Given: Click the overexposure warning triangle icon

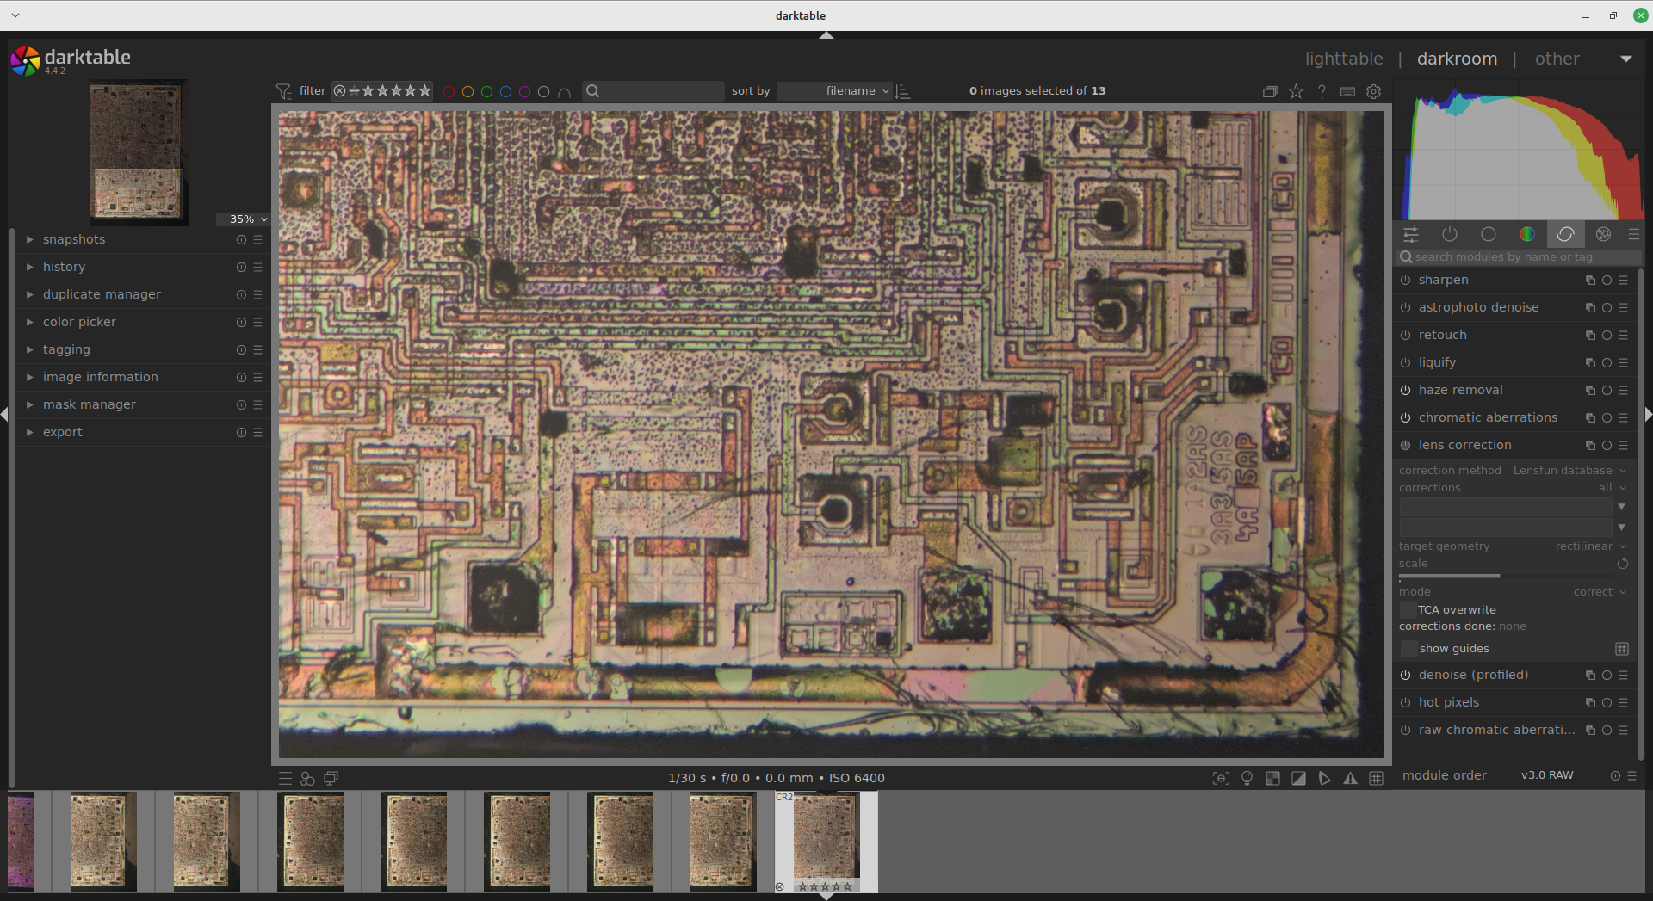Looking at the screenshot, I should coord(1350,779).
